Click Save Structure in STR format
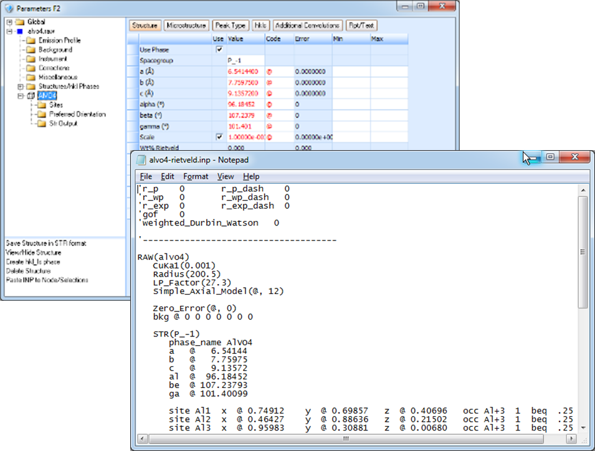Screen dimensions: 595x451 (46, 243)
